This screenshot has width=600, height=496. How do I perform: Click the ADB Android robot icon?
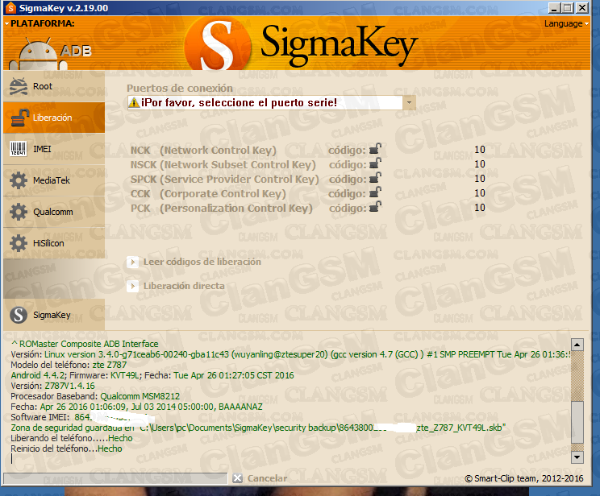(x=38, y=53)
